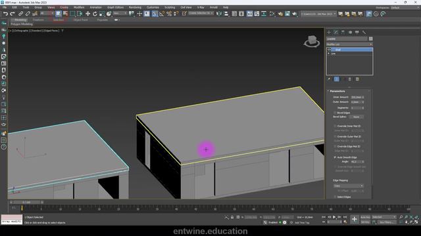Open the Customize menu
The height and width of the screenshot is (236, 421).
tap(153, 7)
